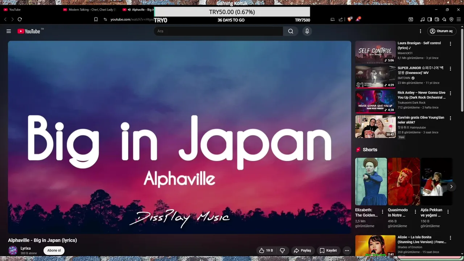The height and width of the screenshot is (261, 464).
Task: Toggle the browser sidebar panel icon
Action: pos(430,19)
